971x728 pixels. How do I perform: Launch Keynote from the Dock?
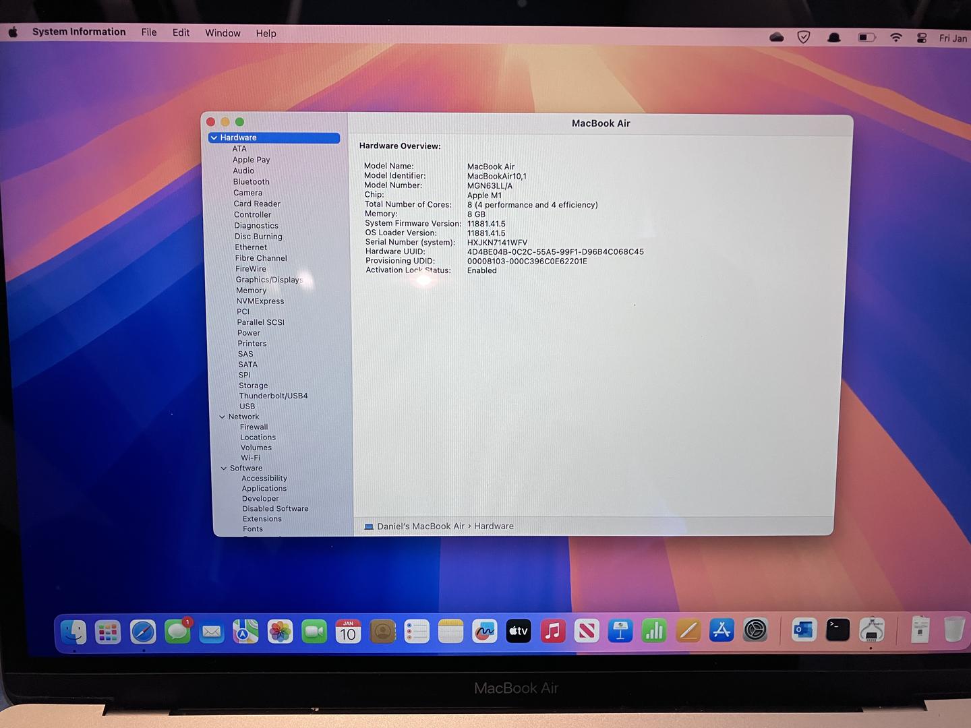[620, 631]
